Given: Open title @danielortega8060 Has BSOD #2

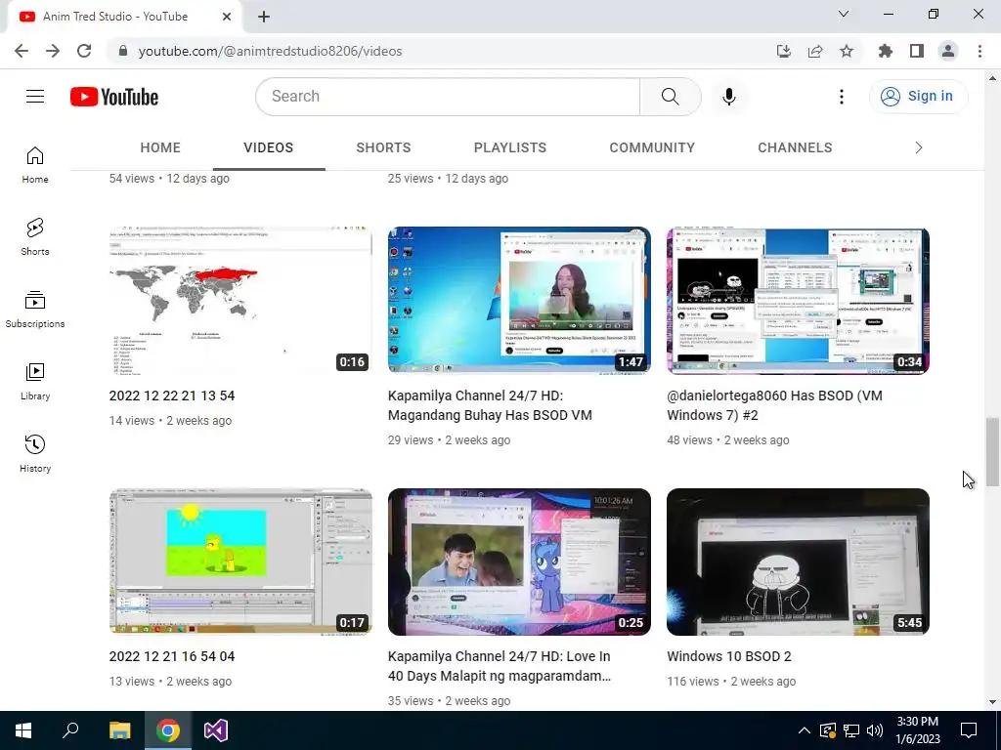Looking at the screenshot, I should [774, 405].
